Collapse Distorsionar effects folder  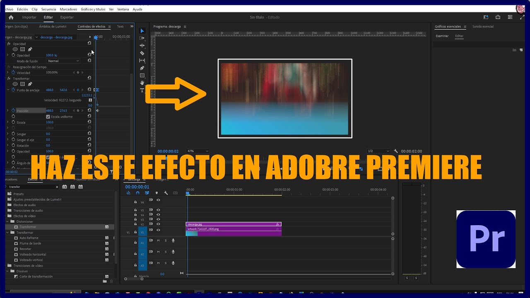(7, 221)
